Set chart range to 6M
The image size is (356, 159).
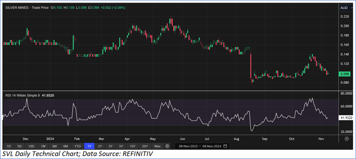[66, 146]
